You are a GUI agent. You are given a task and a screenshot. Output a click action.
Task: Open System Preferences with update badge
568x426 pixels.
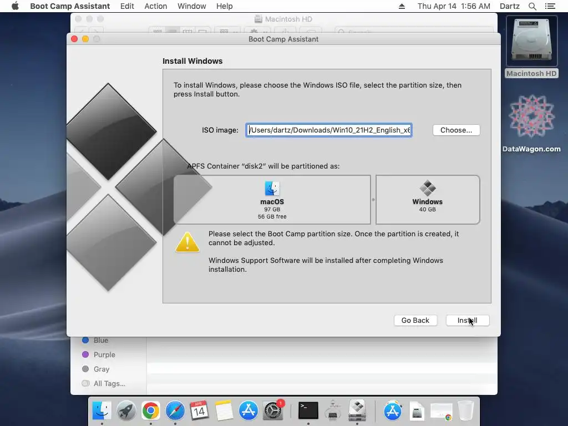[273, 410]
